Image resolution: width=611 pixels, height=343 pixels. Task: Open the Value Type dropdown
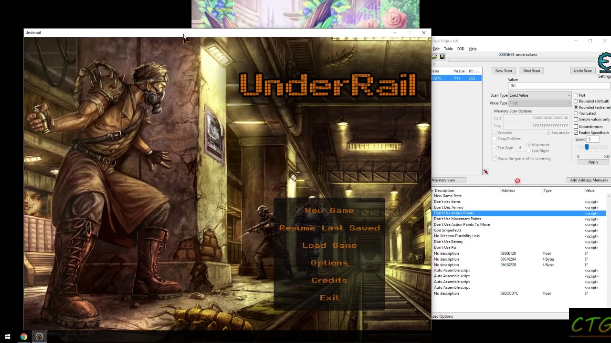(539, 103)
